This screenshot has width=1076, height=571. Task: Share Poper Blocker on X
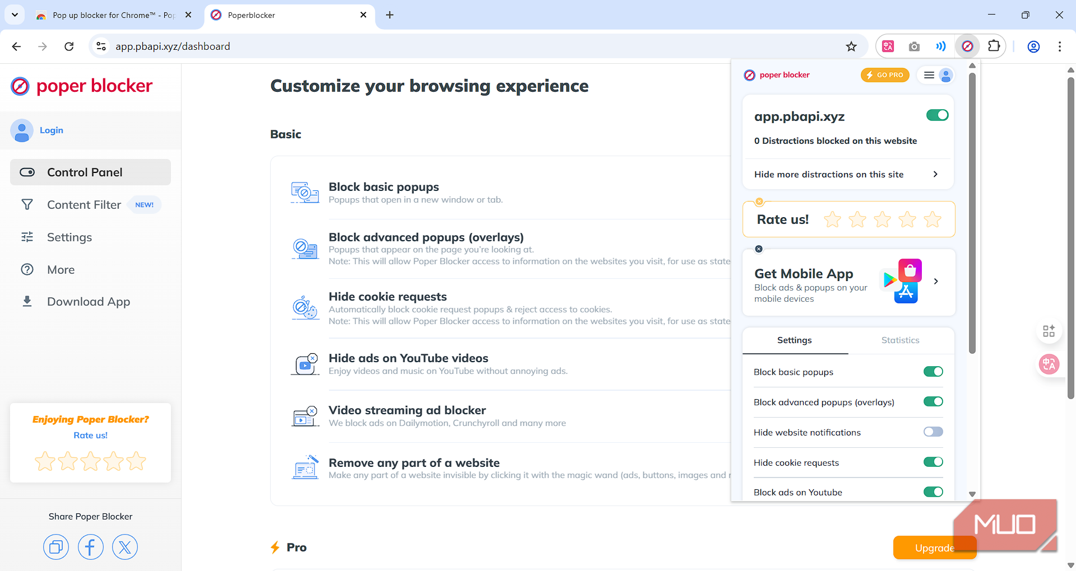click(125, 547)
